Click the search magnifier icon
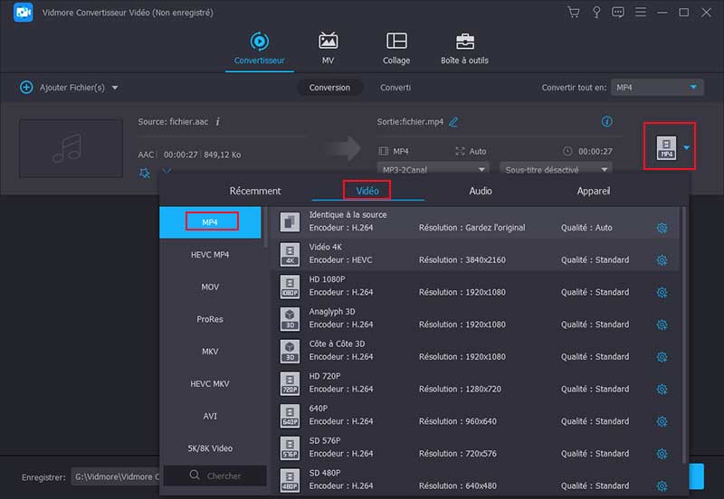724x499 pixels. [x=195, y=475]
